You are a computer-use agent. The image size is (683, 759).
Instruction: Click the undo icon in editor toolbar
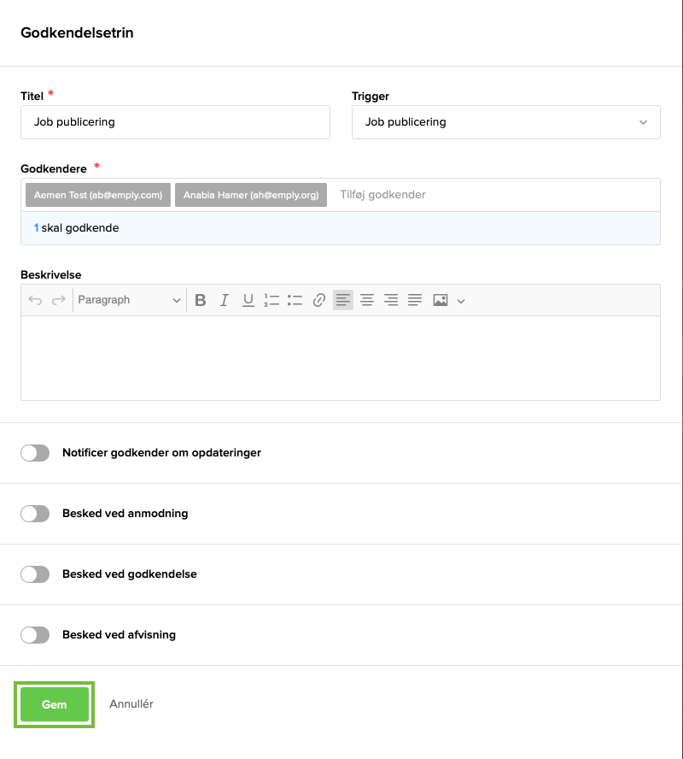35,300
